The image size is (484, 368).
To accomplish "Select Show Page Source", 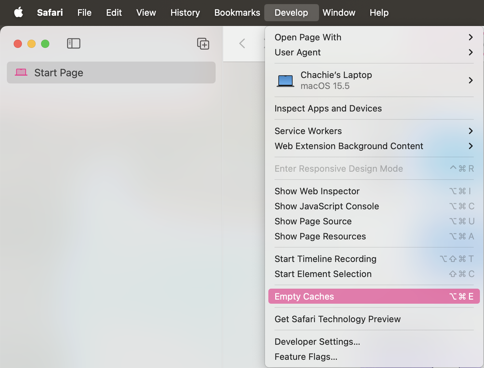I will (x=374, y=221).
